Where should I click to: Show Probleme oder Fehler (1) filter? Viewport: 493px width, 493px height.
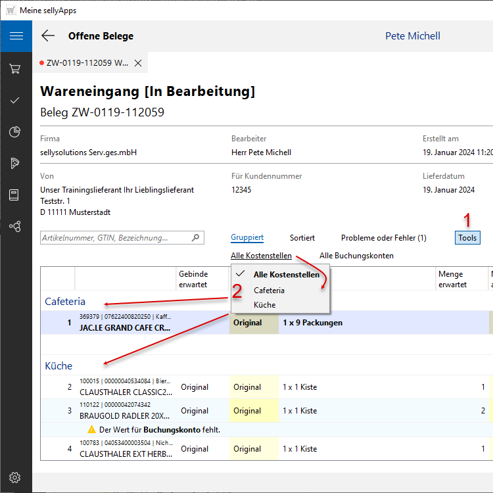click(383, 238)
